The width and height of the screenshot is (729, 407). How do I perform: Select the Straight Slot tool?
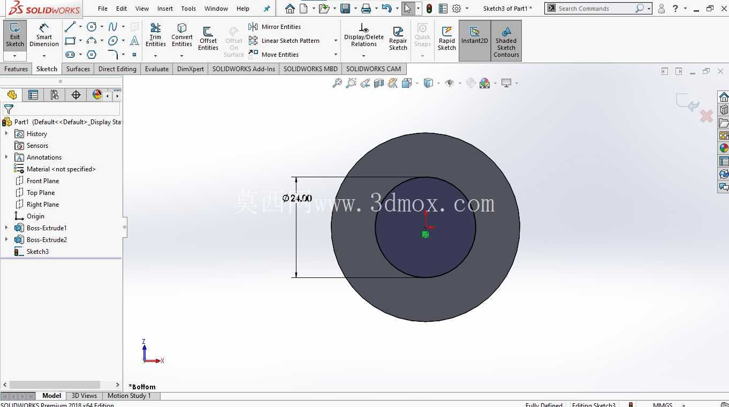(70, 55)
